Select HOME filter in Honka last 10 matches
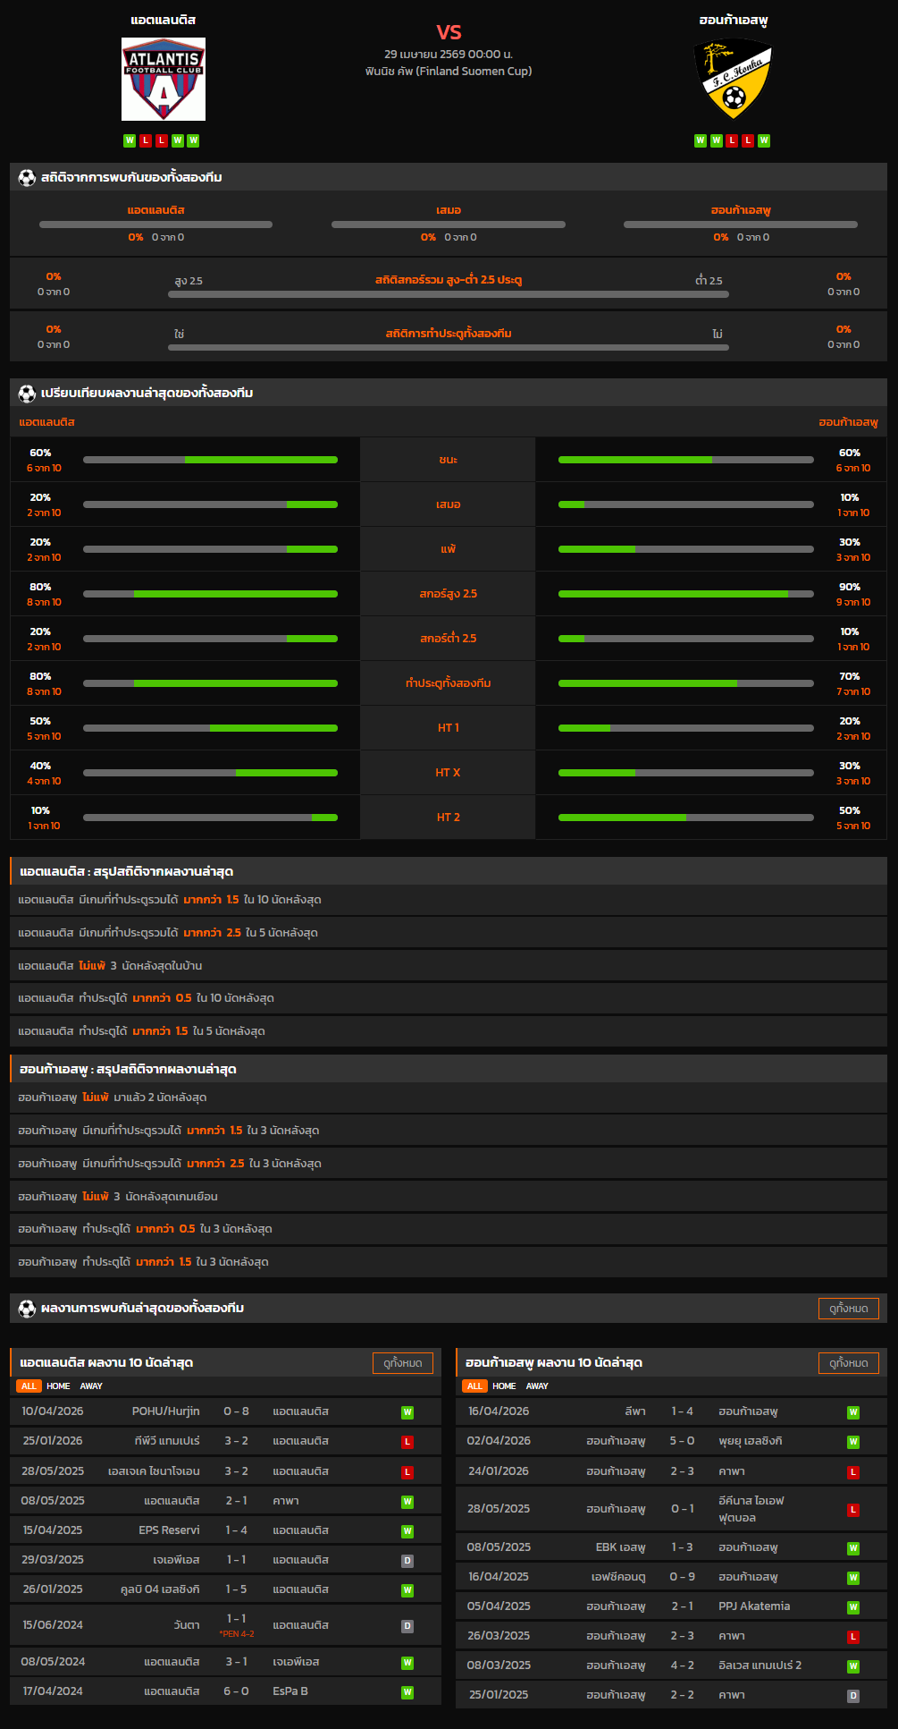Image resolution: width=898 pixels, height=1729 pixels. pyautogui.click(x=504, y=1386)
